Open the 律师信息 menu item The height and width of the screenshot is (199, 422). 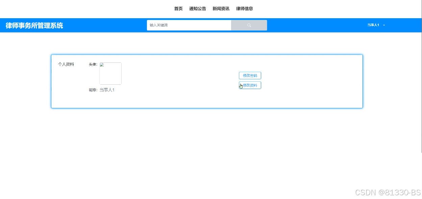[x=245, y=9]
